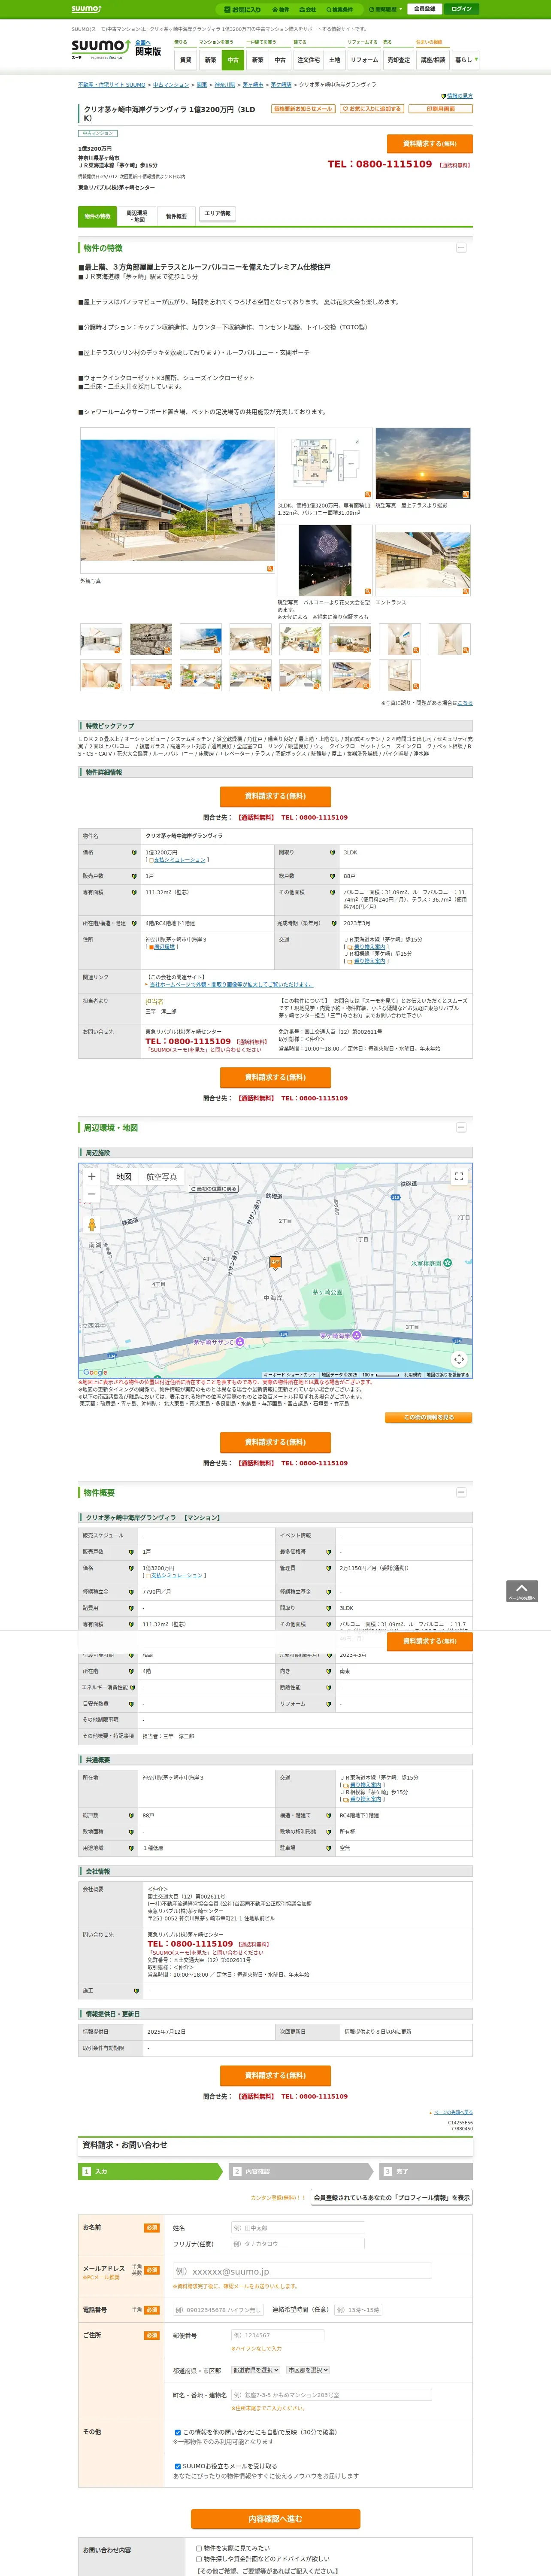
Task: Click 茅ヶ崎海岸 map place icon
Action: coord(356,1335)
